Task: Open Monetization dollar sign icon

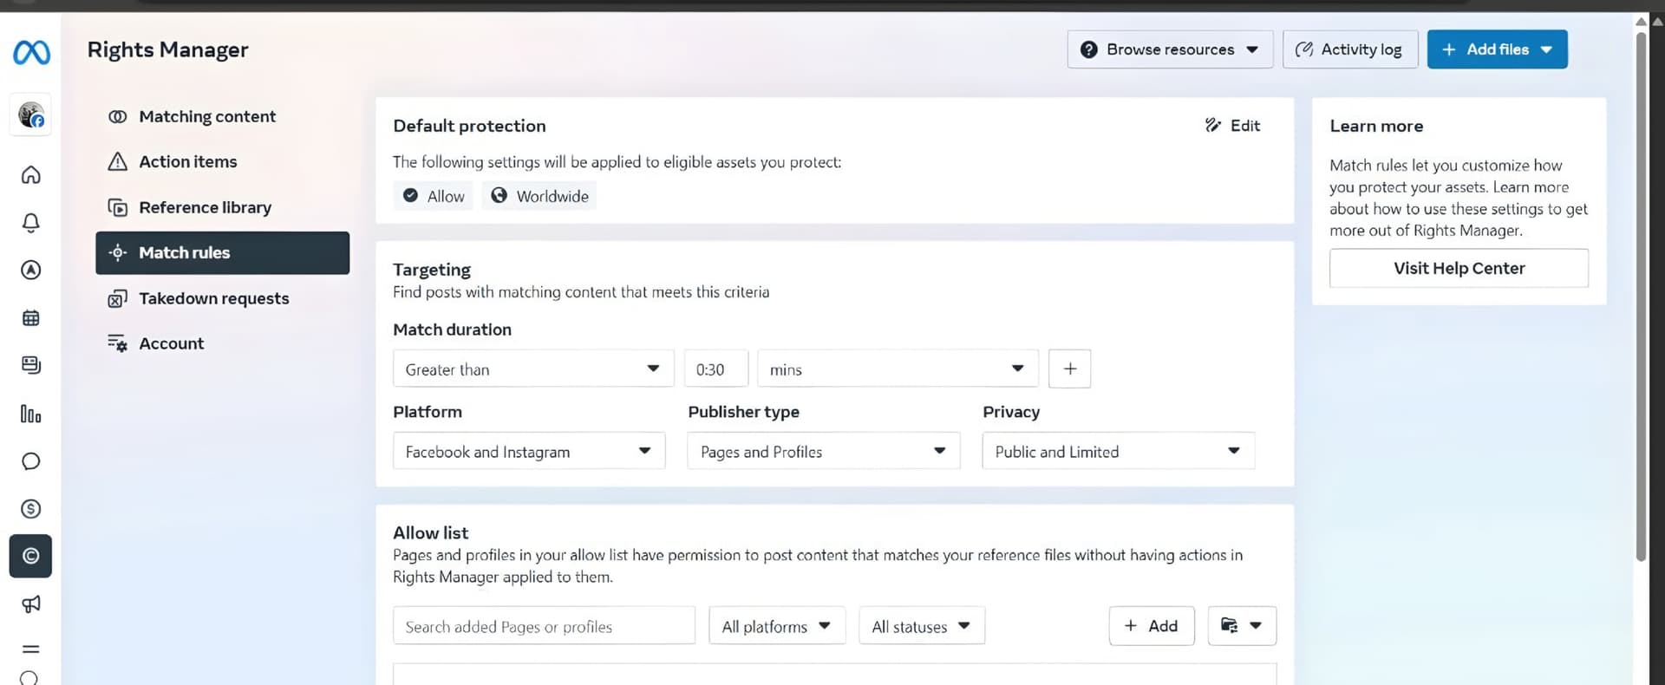Action: click(x=31, y=509)
